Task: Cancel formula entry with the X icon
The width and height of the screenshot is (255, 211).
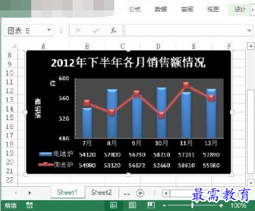Action: click(x=78, y=31)
